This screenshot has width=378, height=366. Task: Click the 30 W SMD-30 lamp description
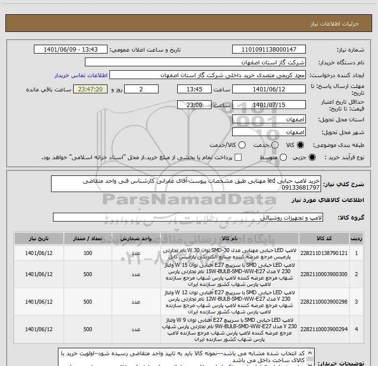(x=230, y=253)
